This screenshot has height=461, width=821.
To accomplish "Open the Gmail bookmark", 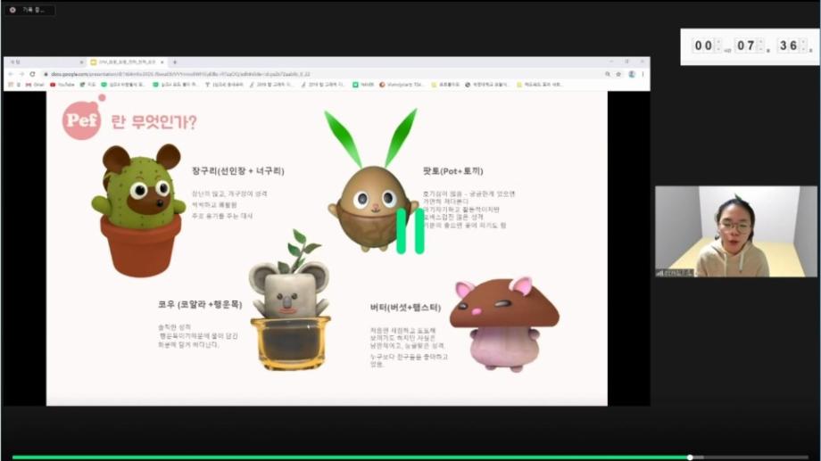I will coord(35,85).
